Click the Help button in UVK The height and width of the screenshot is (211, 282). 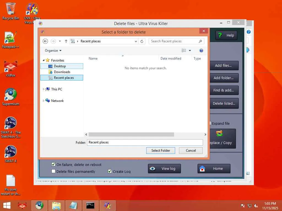[226, 35]
